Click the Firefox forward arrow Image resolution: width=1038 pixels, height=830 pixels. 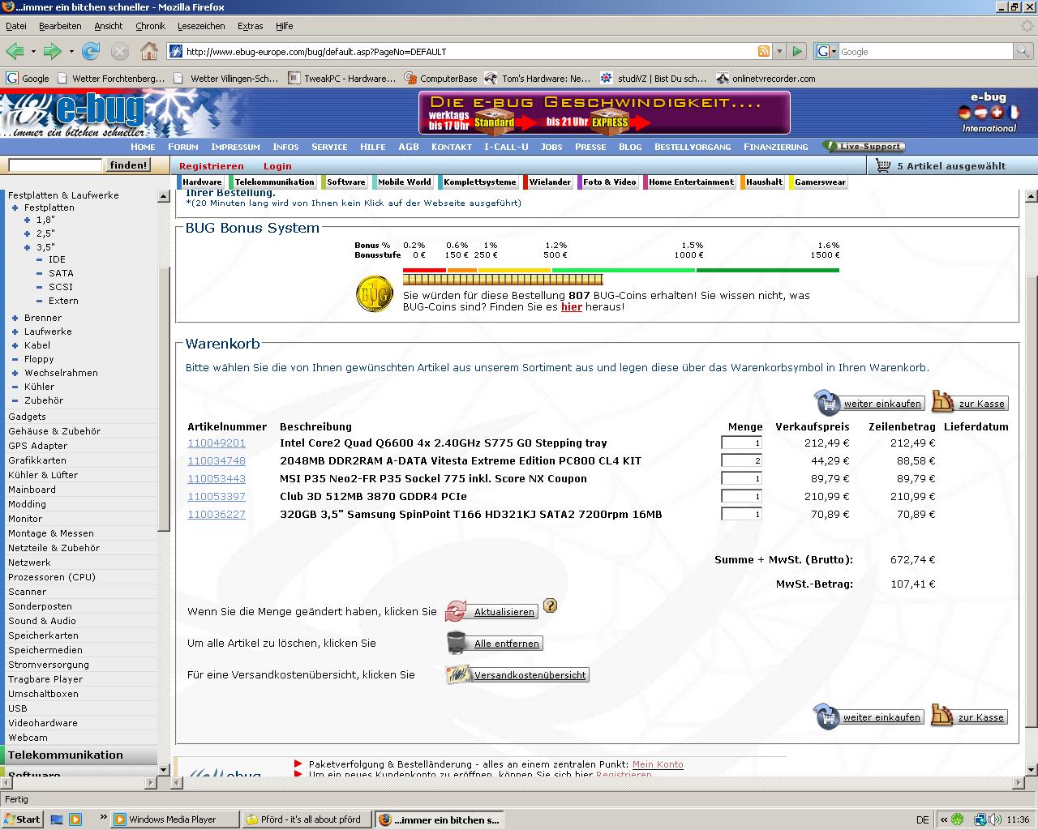click(x=53, y=51)
